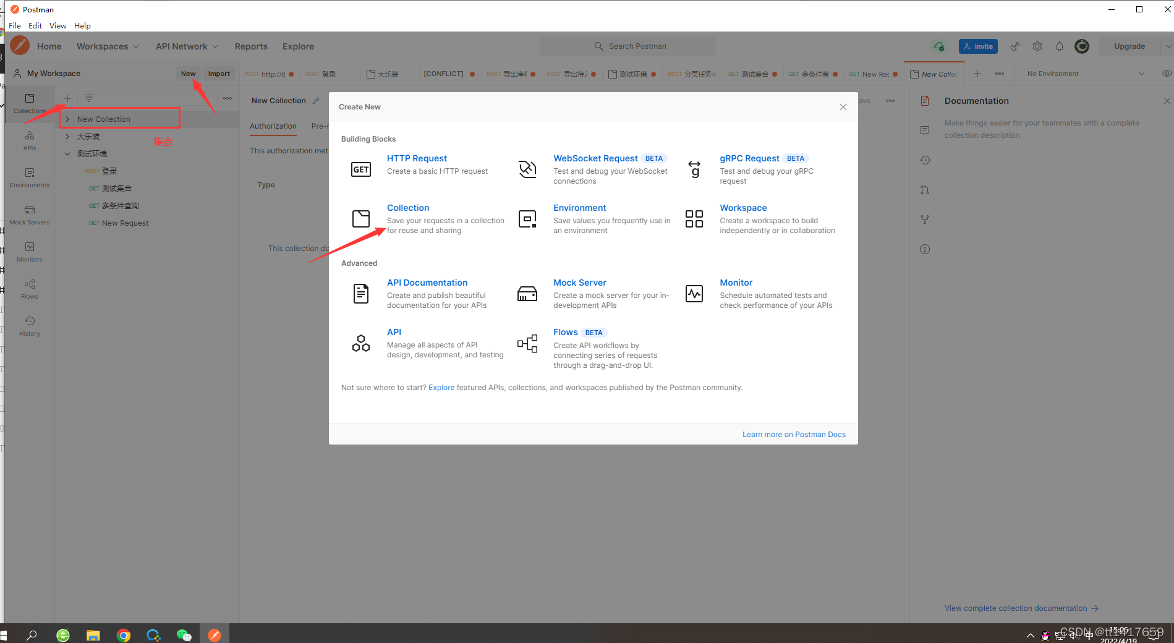This screenshot has height=643, width=1174.
Task: Click the Flows diagram icon in dialog
Action: [527, 343]
